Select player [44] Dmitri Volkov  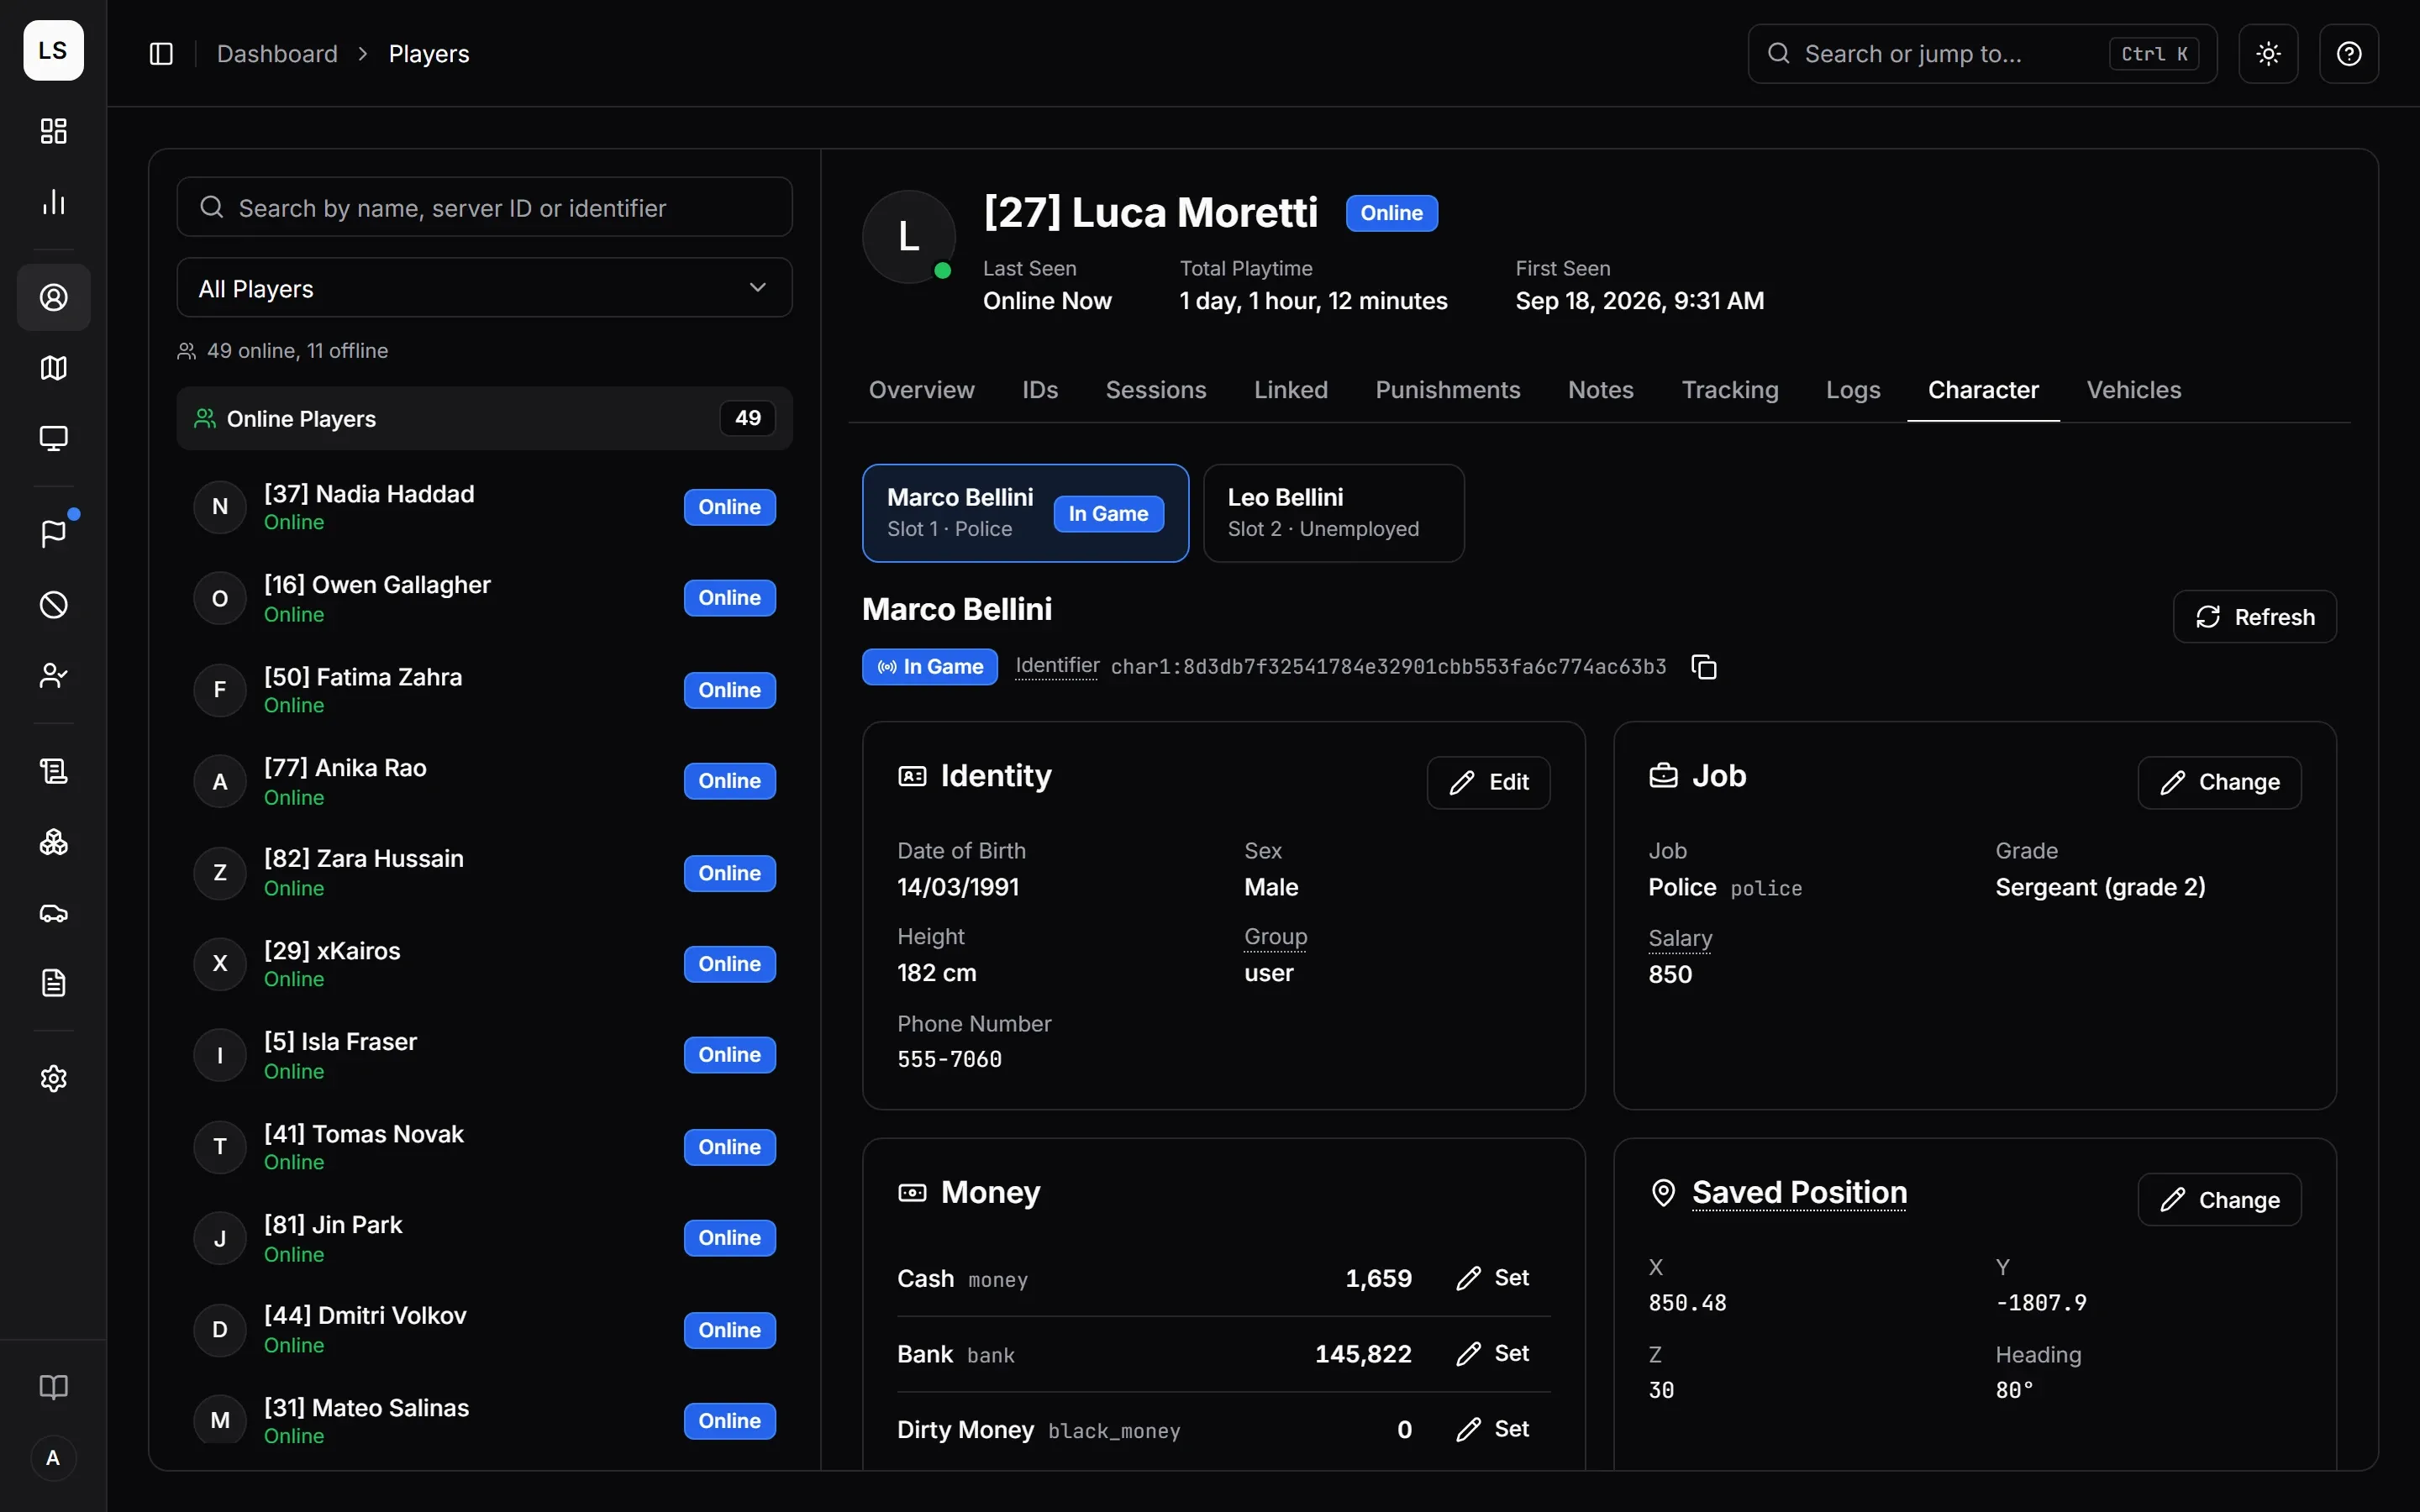tap(485, 1330)
